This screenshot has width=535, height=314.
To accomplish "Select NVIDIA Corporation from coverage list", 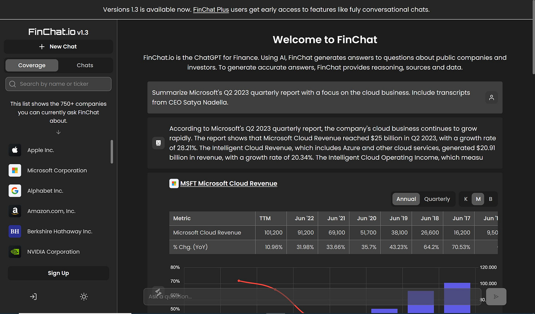I will [58, 252].
